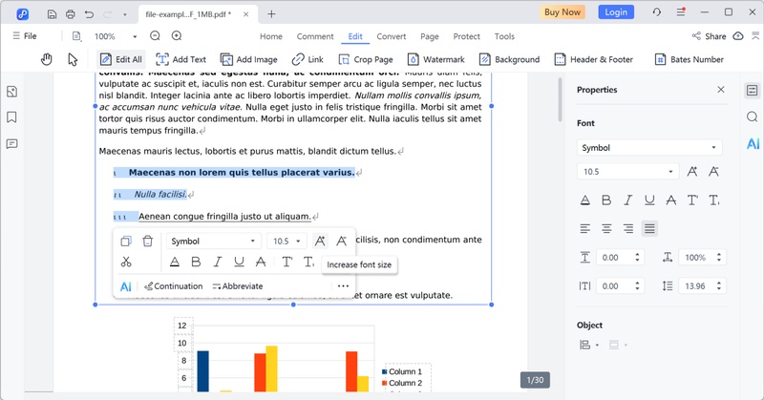
Task: Open the comments sidebar panel
Action: (12, 144)
